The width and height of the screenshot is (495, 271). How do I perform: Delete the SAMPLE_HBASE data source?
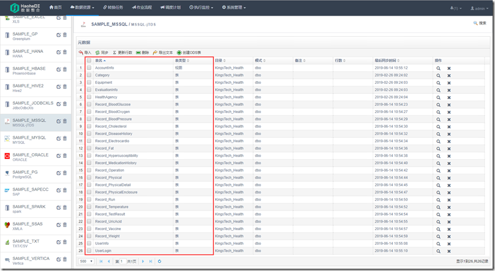click(x=65, y=69)
